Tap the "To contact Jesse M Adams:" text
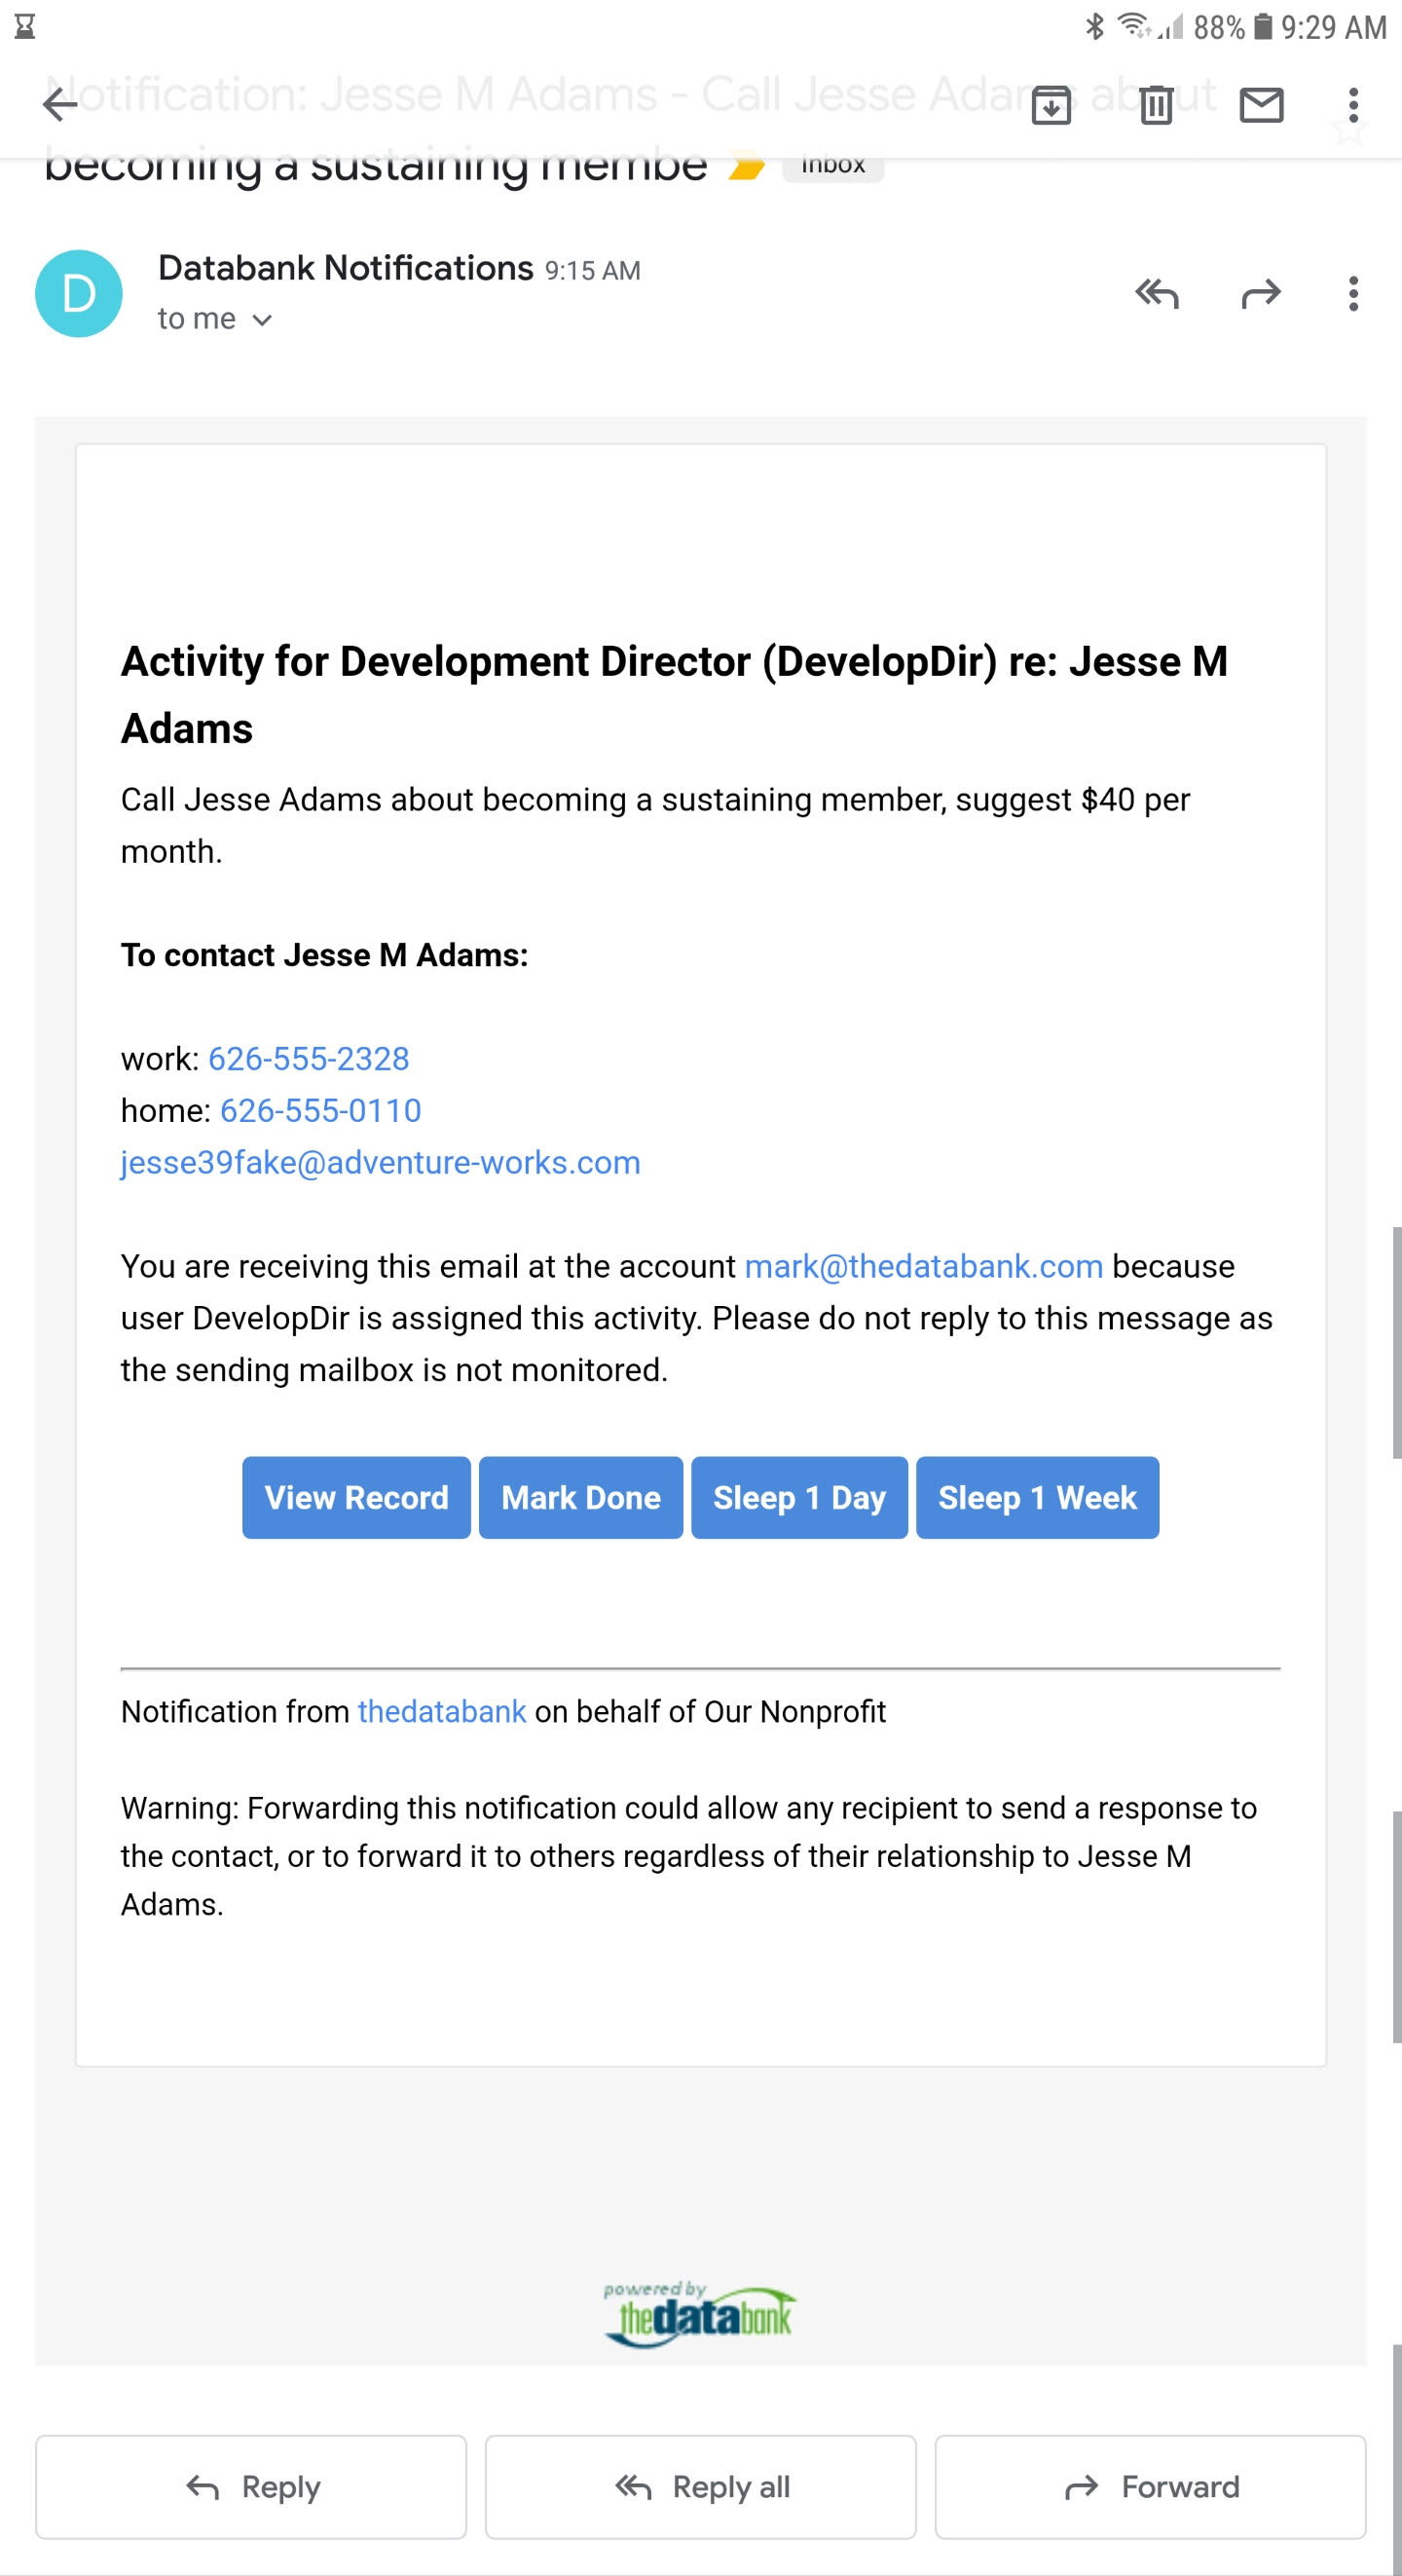 324,955
